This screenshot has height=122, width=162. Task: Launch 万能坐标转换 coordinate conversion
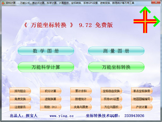[x=116, y=67]
